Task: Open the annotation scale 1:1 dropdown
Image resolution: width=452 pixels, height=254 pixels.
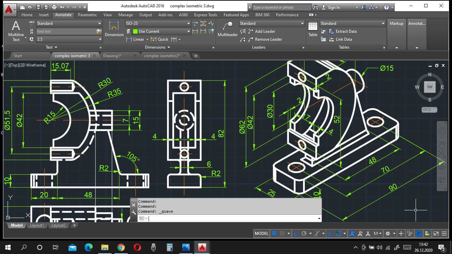Action: pyautogui.click(x=378, y=233)
